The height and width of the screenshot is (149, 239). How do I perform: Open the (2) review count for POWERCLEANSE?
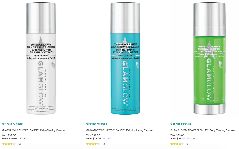[x=188, y=144]
